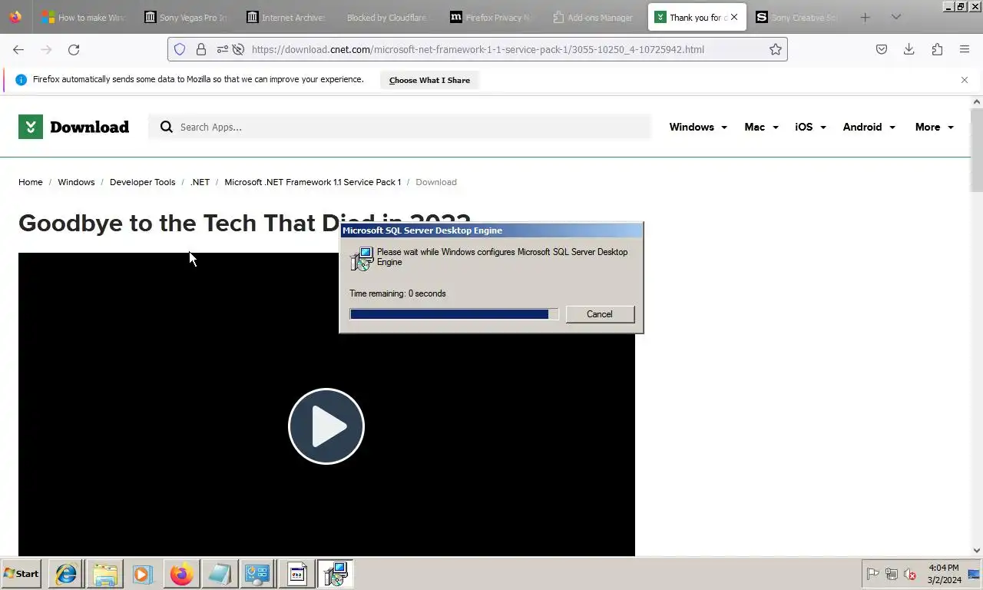The height and width of the screenshot is (590, 983).
Task: Open Windows Media Player from taskbar
Action: pos(143,574)
